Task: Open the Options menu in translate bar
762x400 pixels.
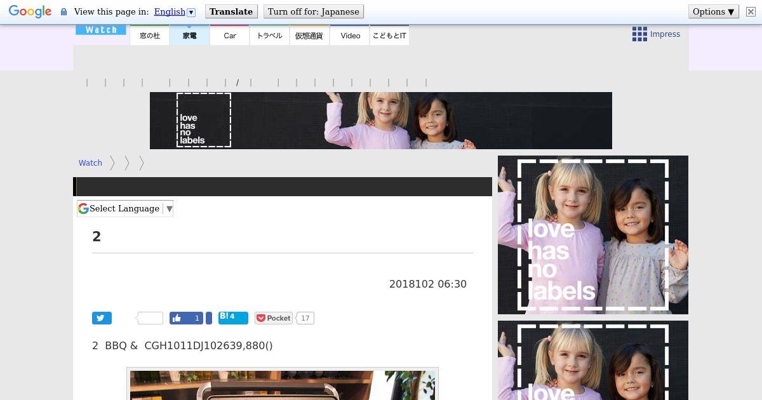Action: click(713, 11)
